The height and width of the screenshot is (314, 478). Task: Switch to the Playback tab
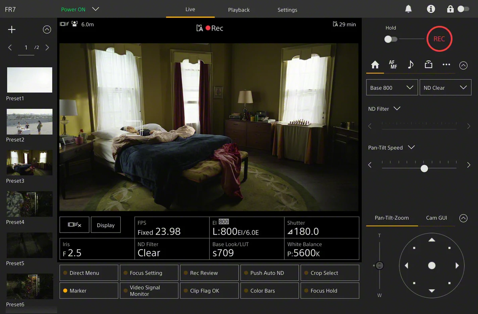tap(239, 10)
